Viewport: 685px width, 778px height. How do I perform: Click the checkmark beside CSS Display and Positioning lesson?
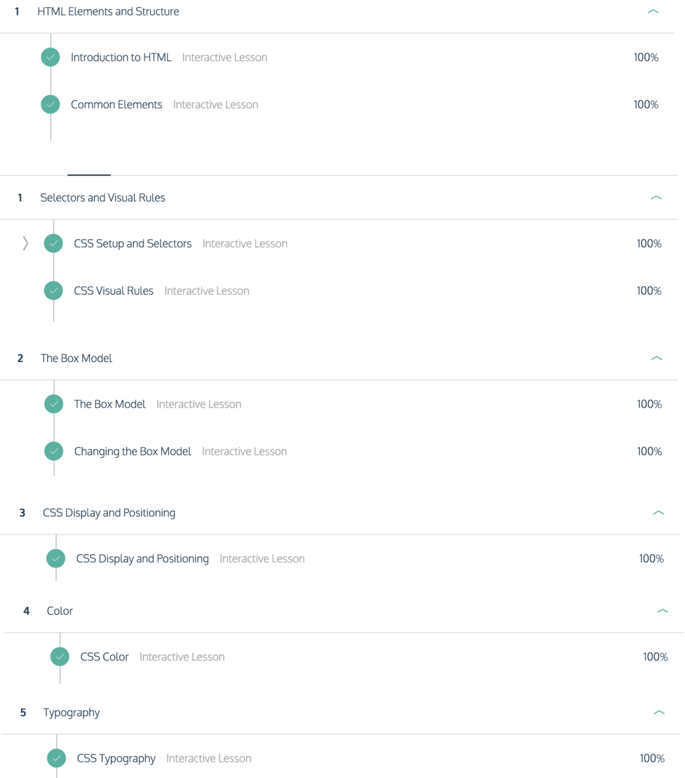click(x=56, y=558)
